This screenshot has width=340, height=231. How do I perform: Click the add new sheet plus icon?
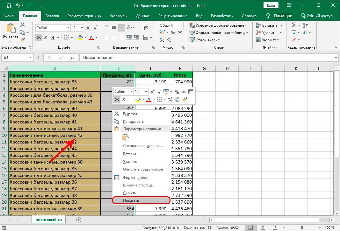[79, 220]
